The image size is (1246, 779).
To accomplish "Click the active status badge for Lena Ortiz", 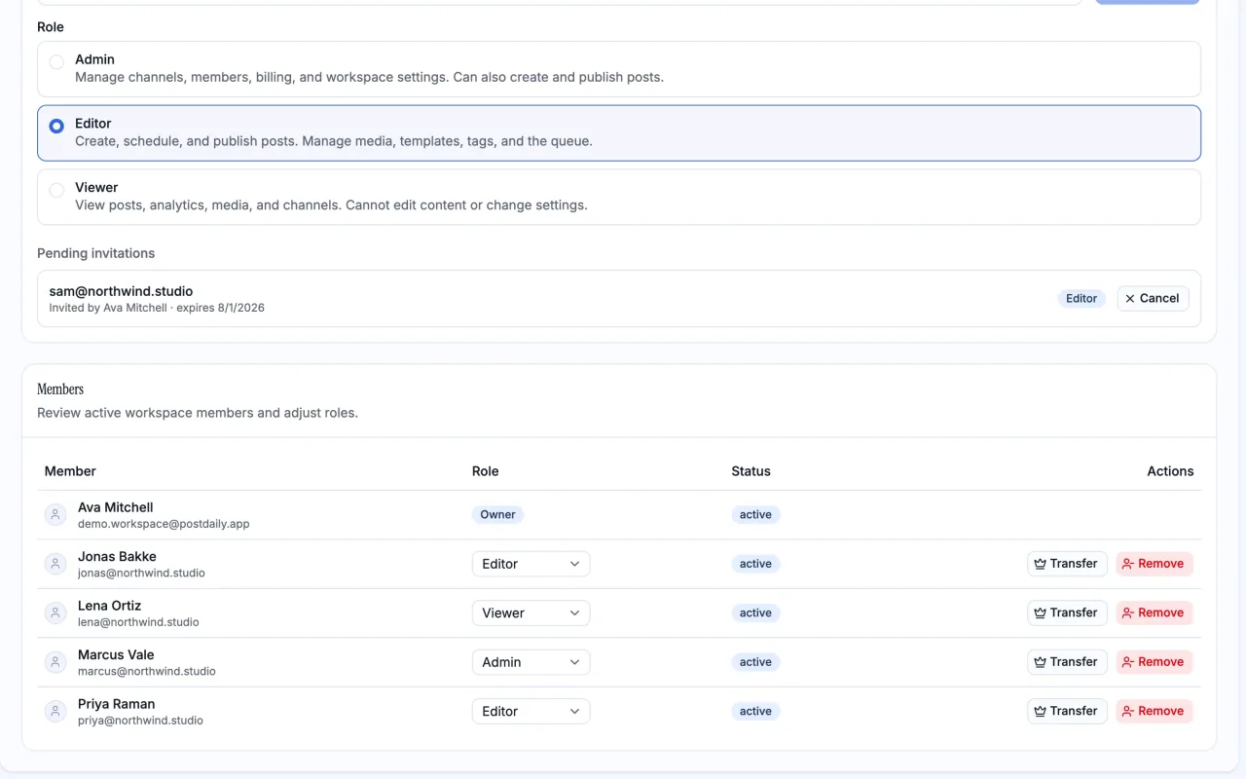I will tap(755, 612).
